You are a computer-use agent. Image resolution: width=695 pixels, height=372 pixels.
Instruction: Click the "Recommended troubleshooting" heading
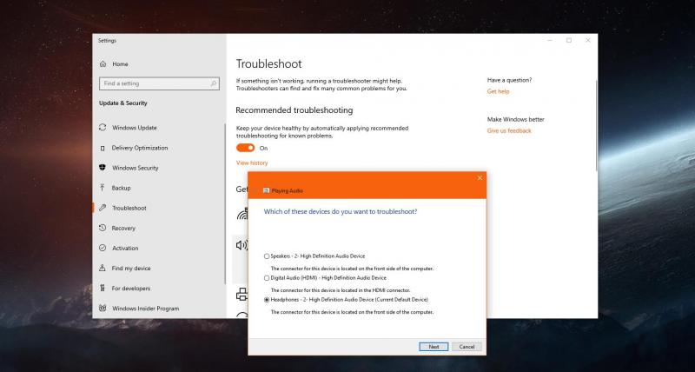coord(295,110)
